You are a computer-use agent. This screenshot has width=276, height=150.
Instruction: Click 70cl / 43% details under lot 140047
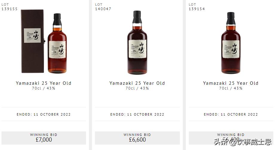[x=137, y=88]
